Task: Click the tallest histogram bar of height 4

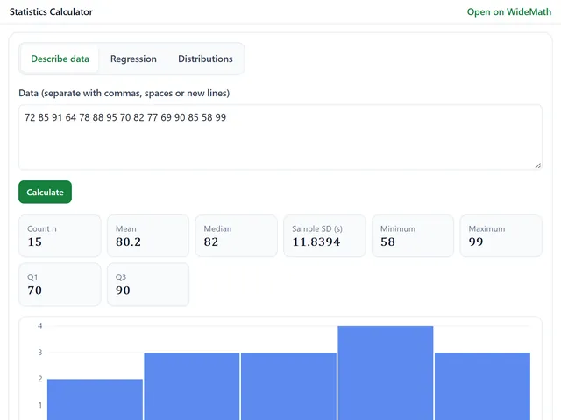Action: (x=386, y=374)
